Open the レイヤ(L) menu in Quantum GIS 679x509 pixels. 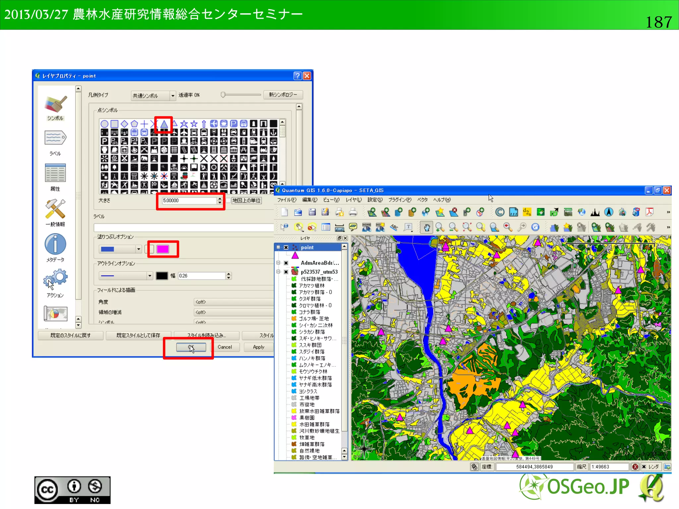(354, 200)
